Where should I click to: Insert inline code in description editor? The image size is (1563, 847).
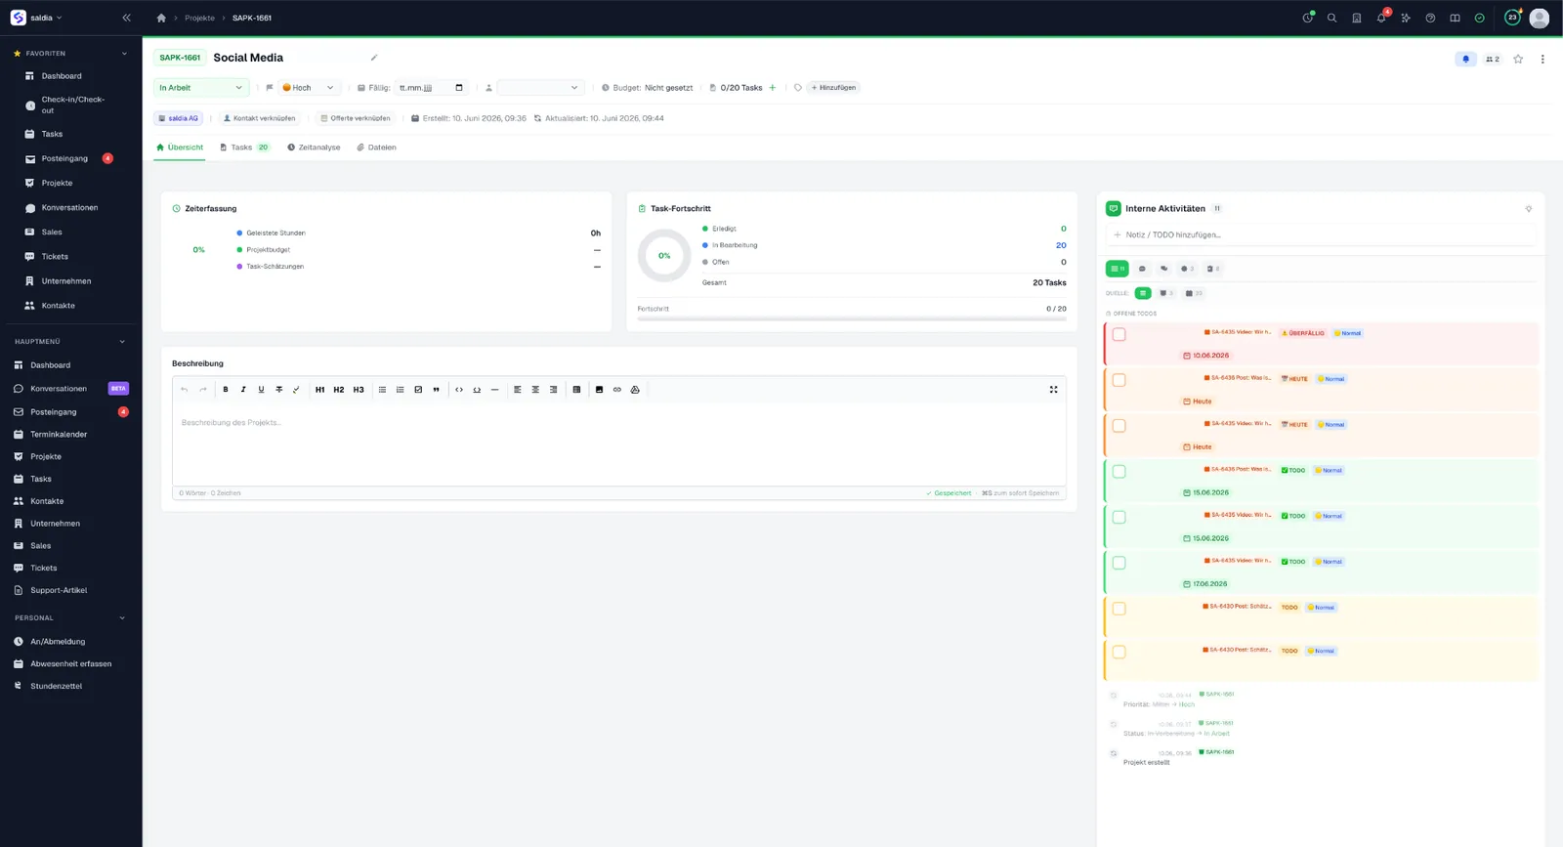point(459,389)
